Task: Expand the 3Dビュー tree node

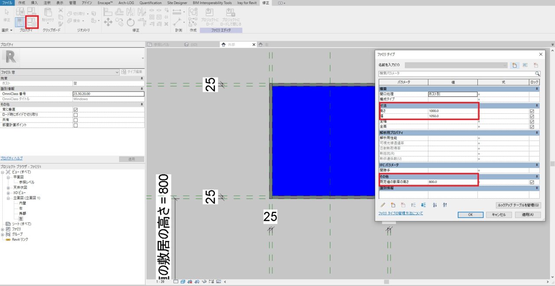Action: click(8, 193)
